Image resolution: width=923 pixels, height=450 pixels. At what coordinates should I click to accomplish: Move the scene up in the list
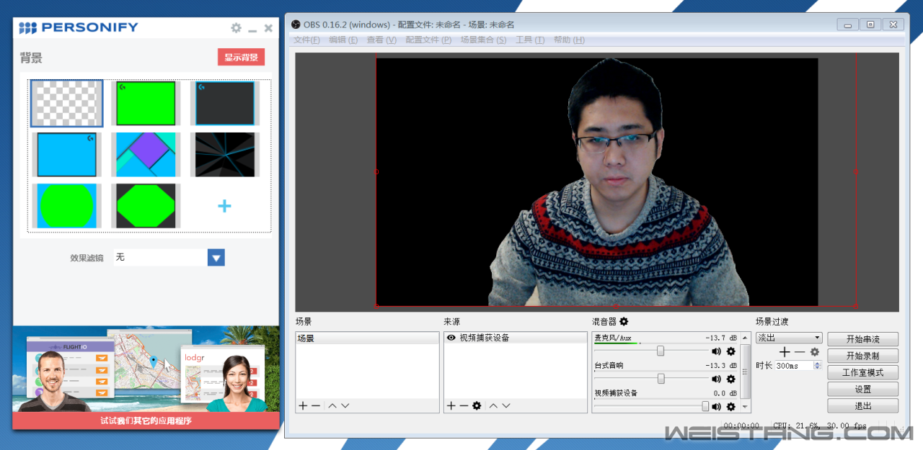tap(332, 406)
